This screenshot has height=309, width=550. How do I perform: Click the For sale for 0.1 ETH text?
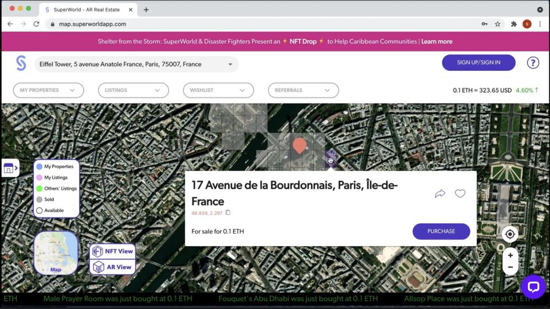(218, 231)
